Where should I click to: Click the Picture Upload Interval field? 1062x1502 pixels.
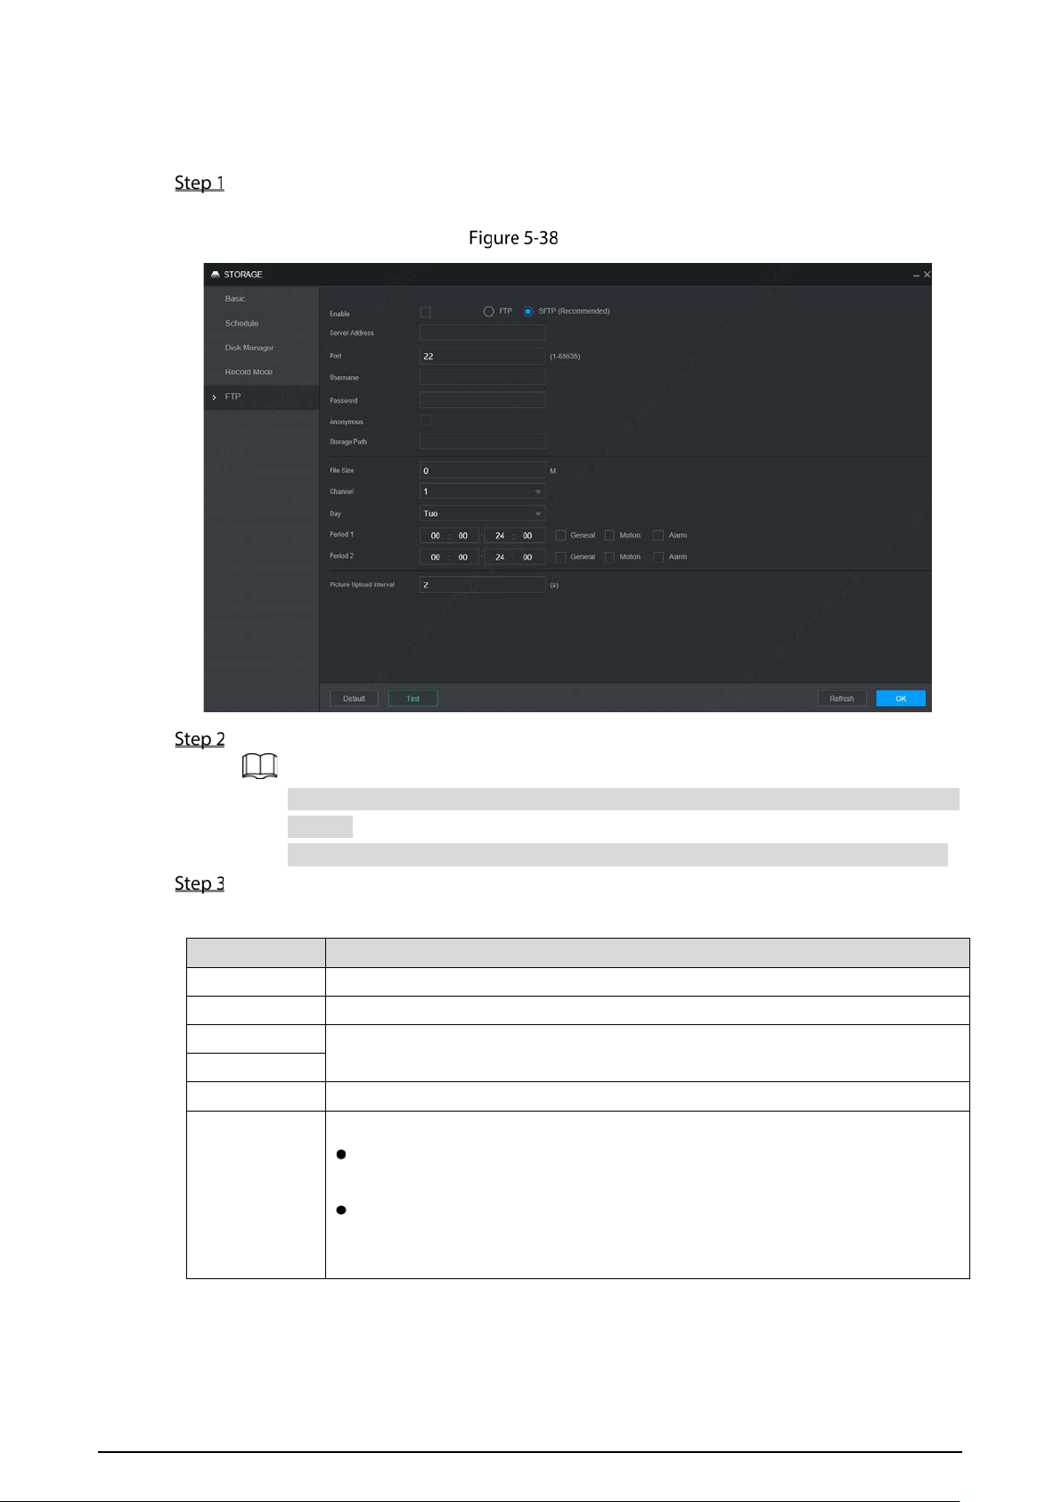click(x=482, y=585)
